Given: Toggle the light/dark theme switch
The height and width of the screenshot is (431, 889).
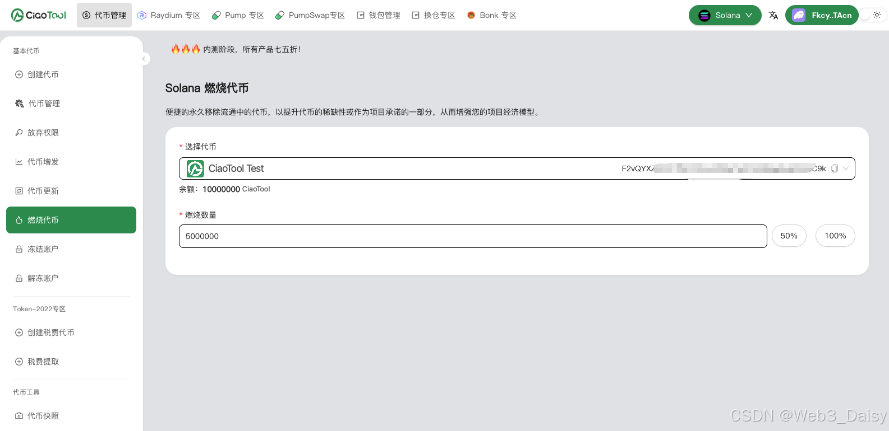Looking at the screenshot, I should [x=873, y=15].
